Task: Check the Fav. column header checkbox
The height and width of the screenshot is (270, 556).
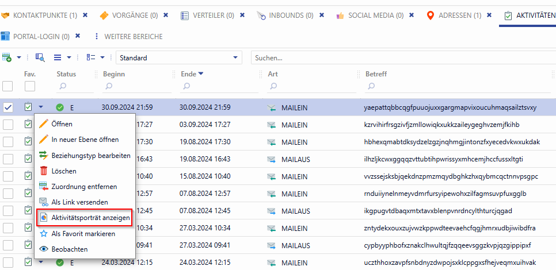Action: pos(30,86)
